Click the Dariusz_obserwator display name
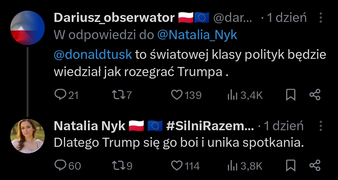Image resolution: width=338 pixels, height=180 pixels. point(114,18)
